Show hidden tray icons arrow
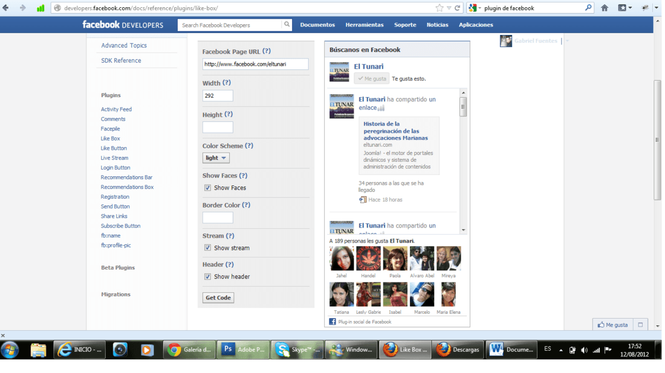 click(560, 351)
